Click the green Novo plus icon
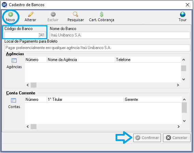This screenshot has width=194, height=153. (x=11, y=14)
